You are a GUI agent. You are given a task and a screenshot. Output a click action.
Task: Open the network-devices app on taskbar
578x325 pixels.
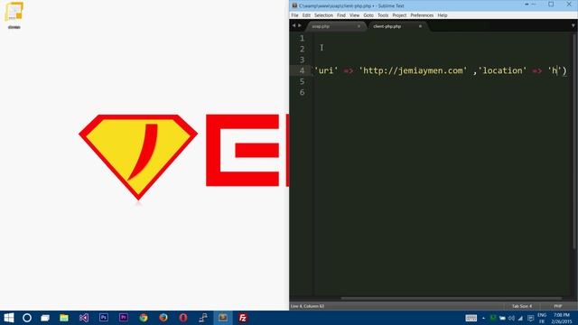point(203,318)
